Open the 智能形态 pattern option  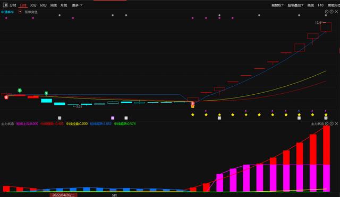334,5
